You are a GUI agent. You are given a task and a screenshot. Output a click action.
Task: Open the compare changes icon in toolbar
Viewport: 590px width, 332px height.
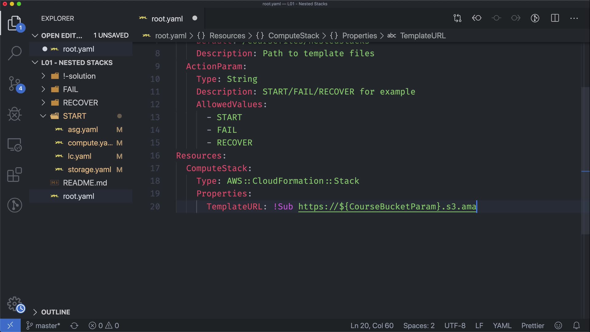point(457,18)
